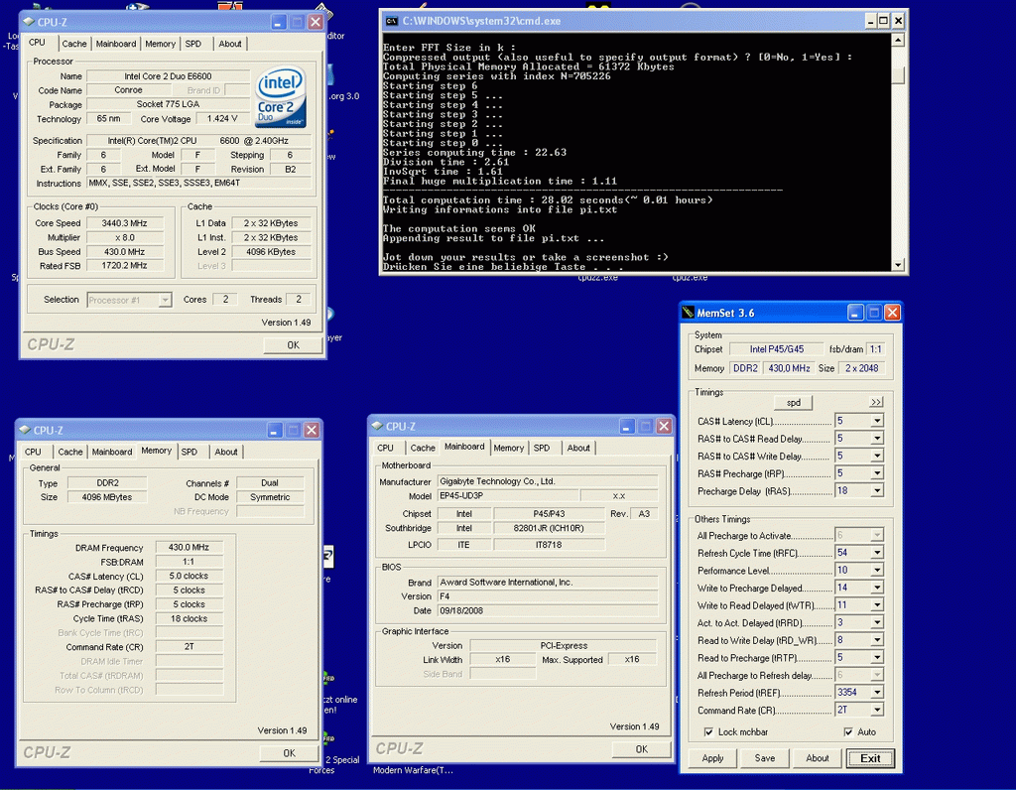The image size is (1016, 790).
Task: Click the Bus Speed value 430.0 MHz
Action: pyautogui.click(x=124, y=251)
